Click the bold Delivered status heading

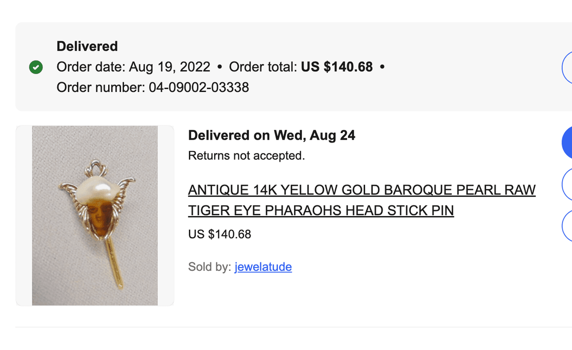[x=87, y=46]
